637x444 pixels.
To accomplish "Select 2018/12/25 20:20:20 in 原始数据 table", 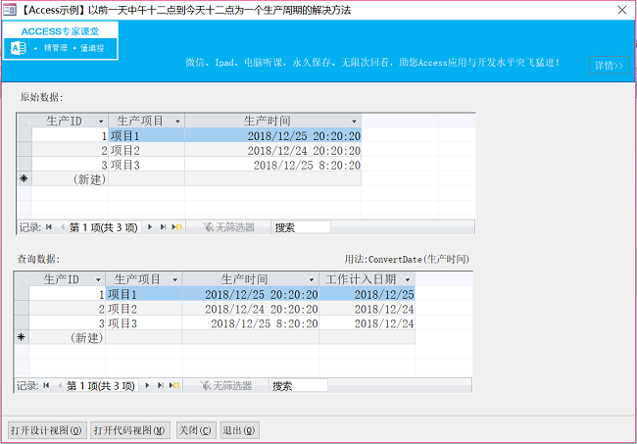I will pyautogui.click(x=273, y=135).
